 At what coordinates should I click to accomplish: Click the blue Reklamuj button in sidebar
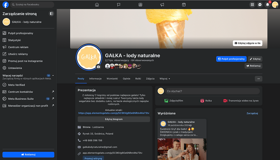click(28, 155)
